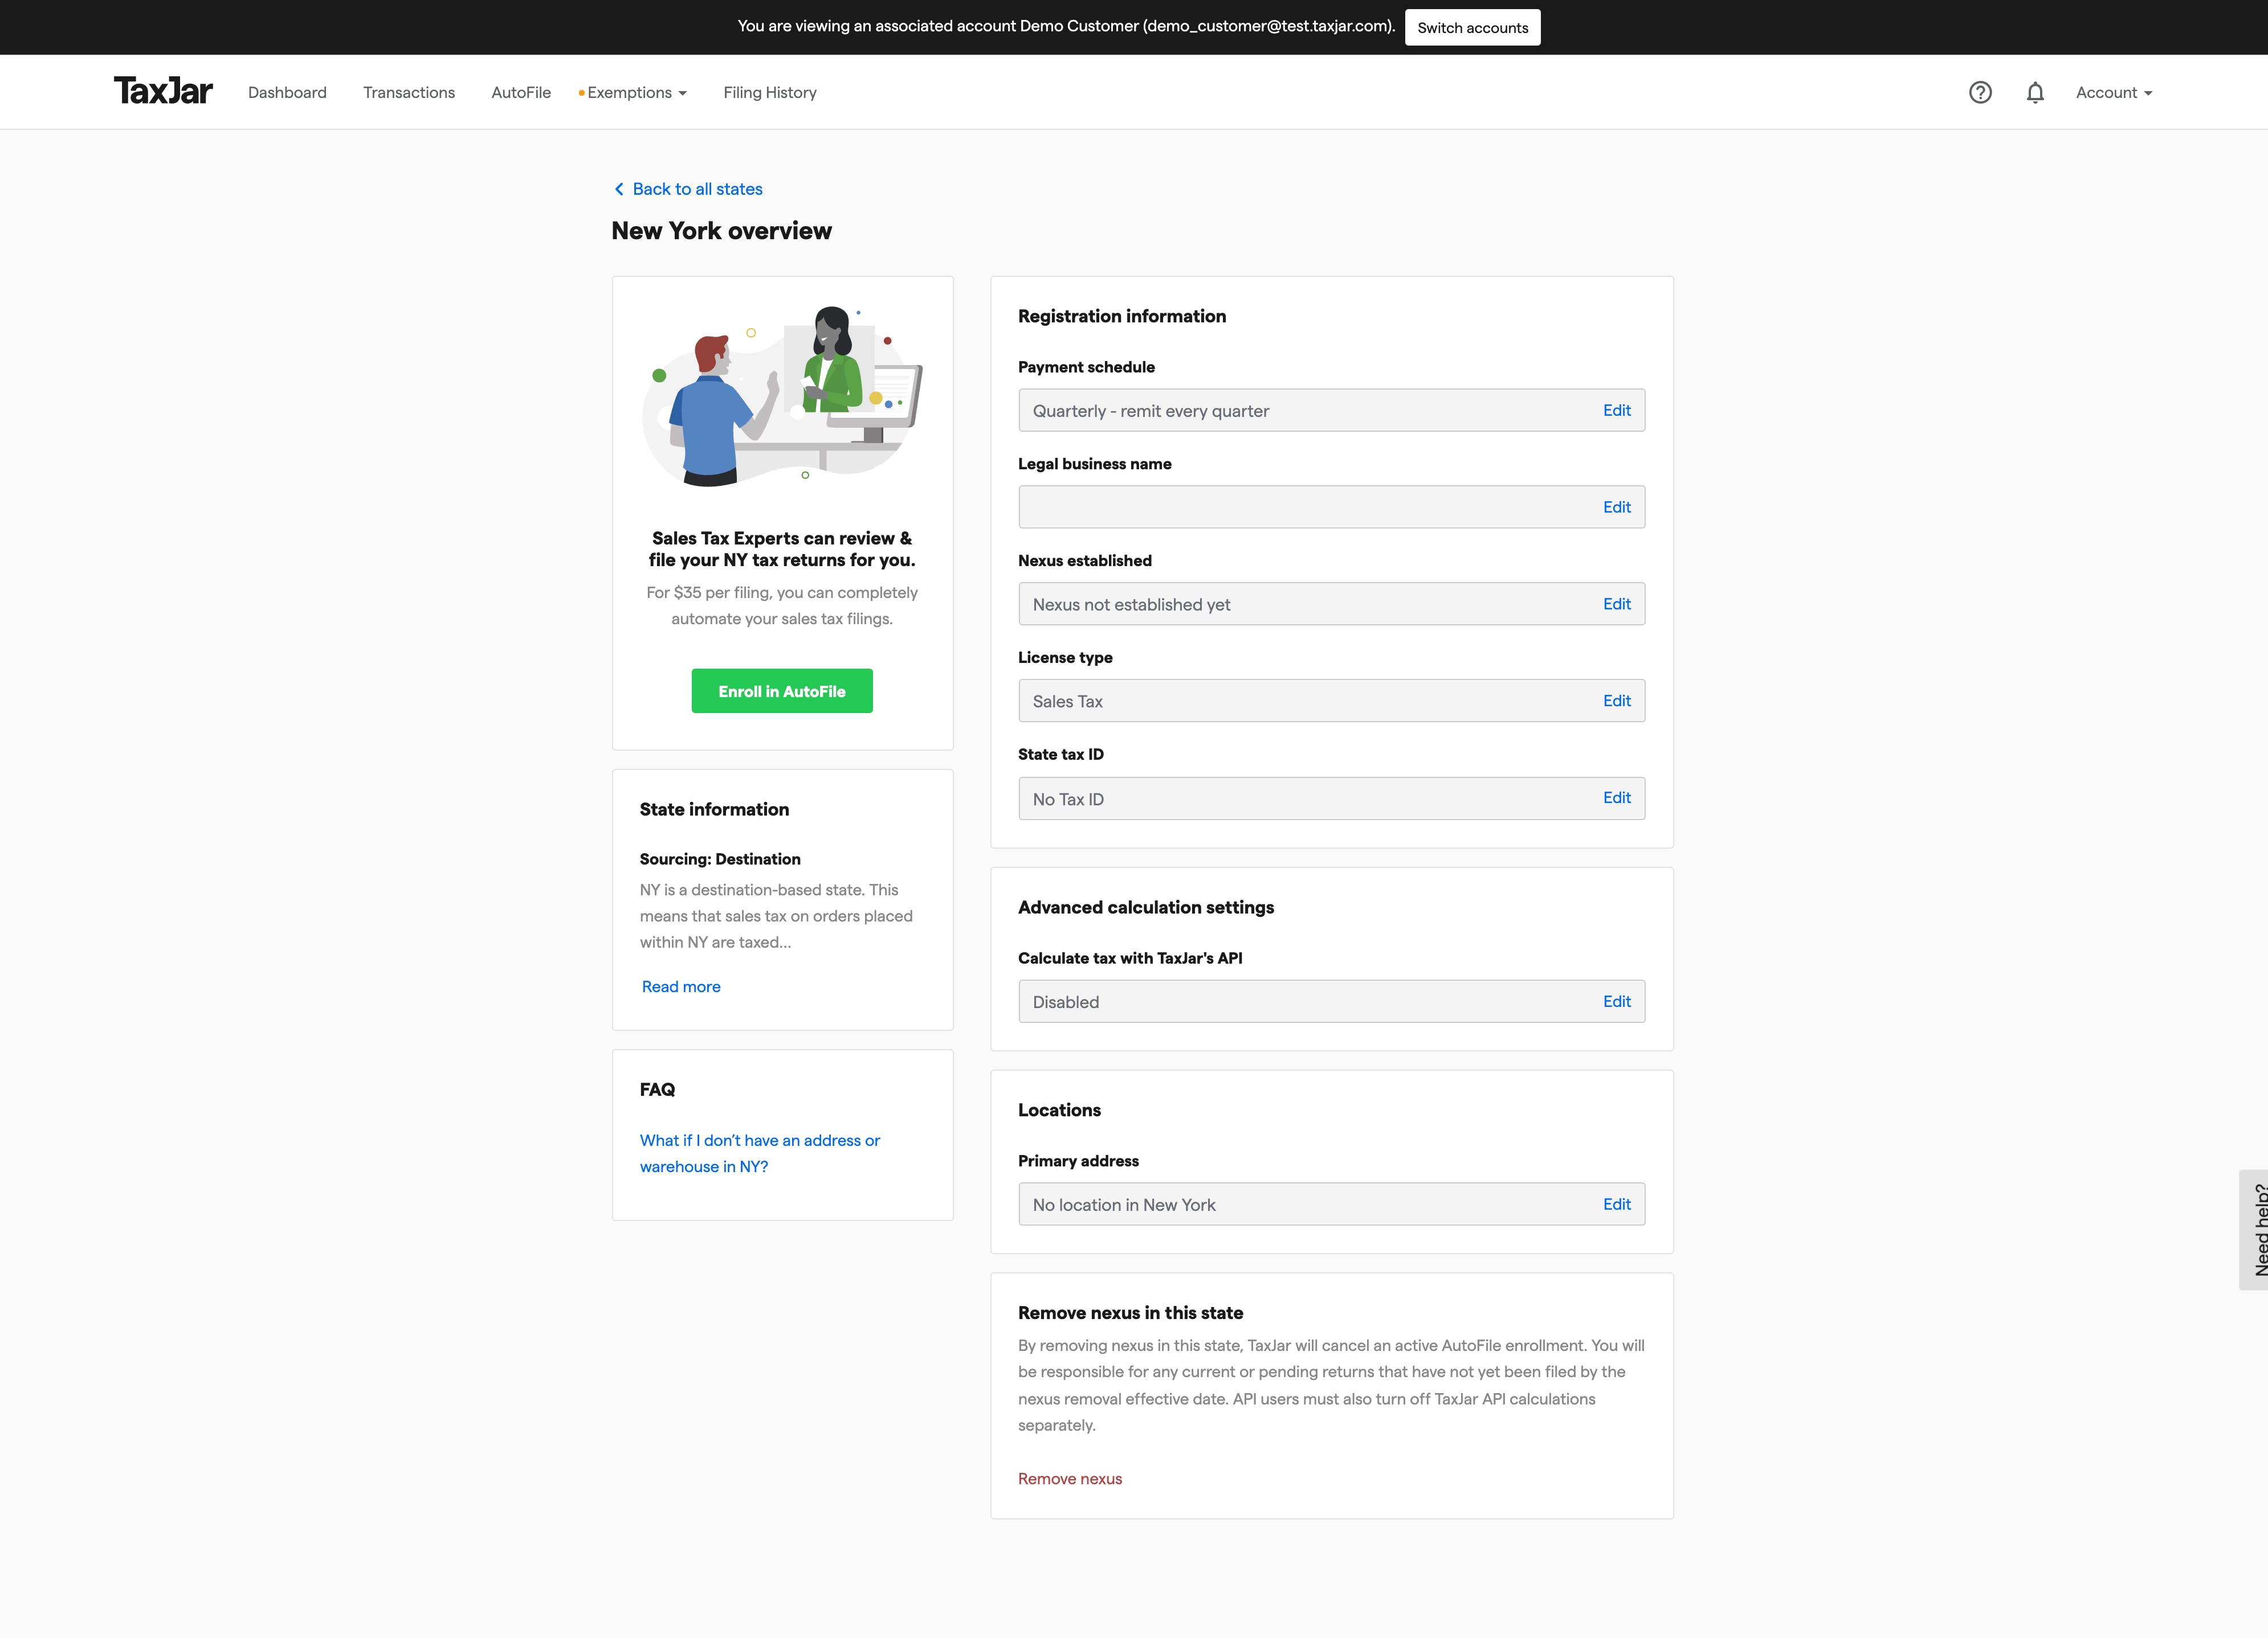Edit Calculate tax with TaxJar's API
This screenshot has height=1638, width=2268.
point(1616,1001)
